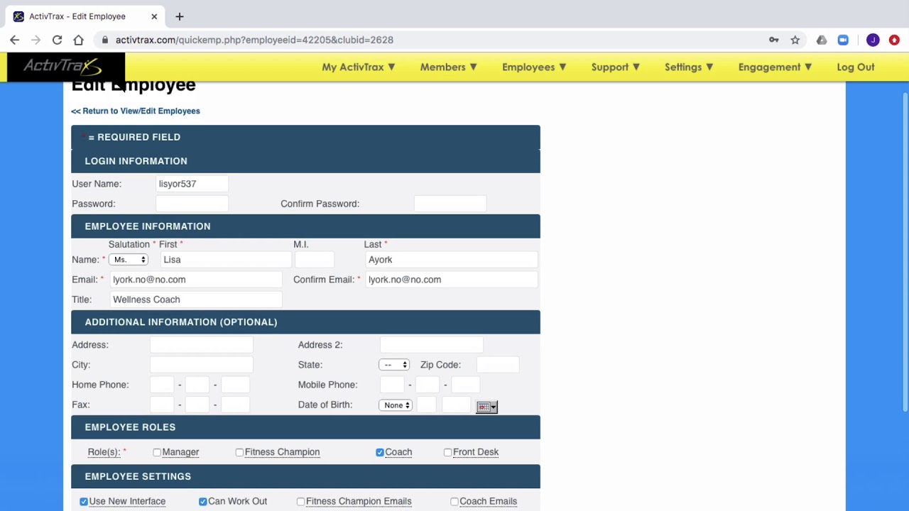
Task: Check the Fitness Champion role checkbox
Action: (x=239, y=452)
